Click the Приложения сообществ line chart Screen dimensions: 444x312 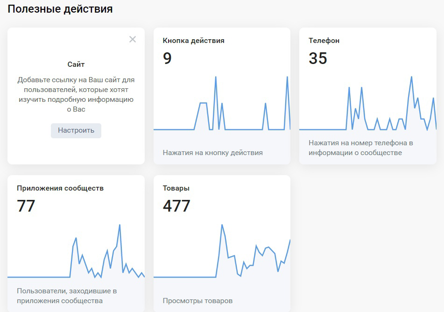[76, 251]
